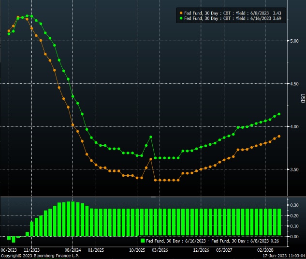Click the last orange data point on the right

(279, 136)
